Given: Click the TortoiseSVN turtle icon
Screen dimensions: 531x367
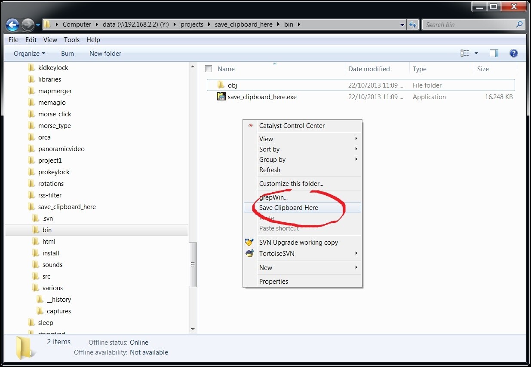Looking at the screenshot, I should [x=249, y=253].
